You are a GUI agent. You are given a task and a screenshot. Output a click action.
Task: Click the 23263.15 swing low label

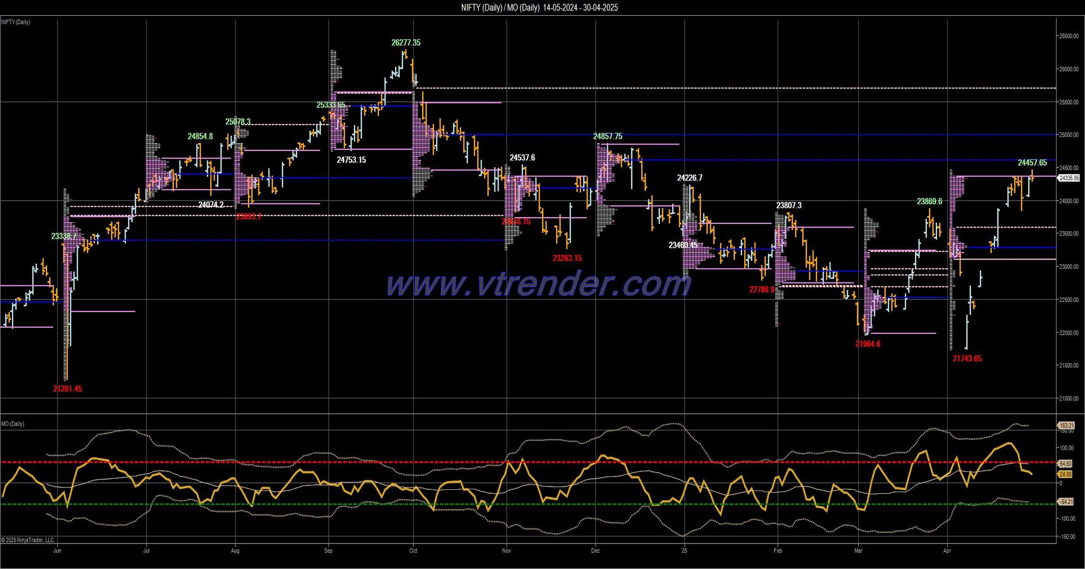click(567, 258)
